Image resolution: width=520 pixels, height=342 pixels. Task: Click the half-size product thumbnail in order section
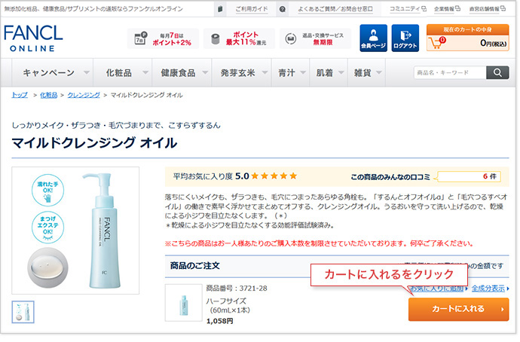(184, 303)
